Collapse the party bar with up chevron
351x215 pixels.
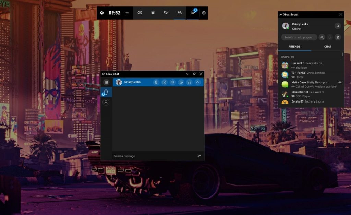[198, 82]
